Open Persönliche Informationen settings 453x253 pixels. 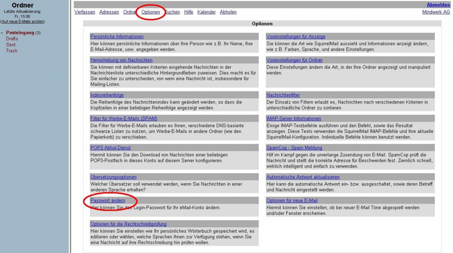click(117, 37)
